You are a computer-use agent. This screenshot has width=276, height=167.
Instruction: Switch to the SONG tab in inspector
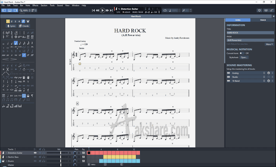(238, 20)
